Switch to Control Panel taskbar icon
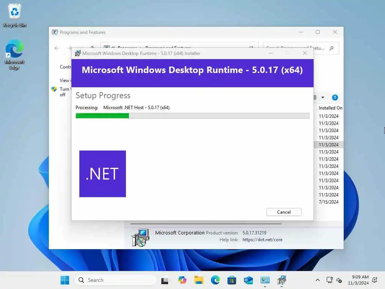Screen dimensions: 385x289 (265, 280)
